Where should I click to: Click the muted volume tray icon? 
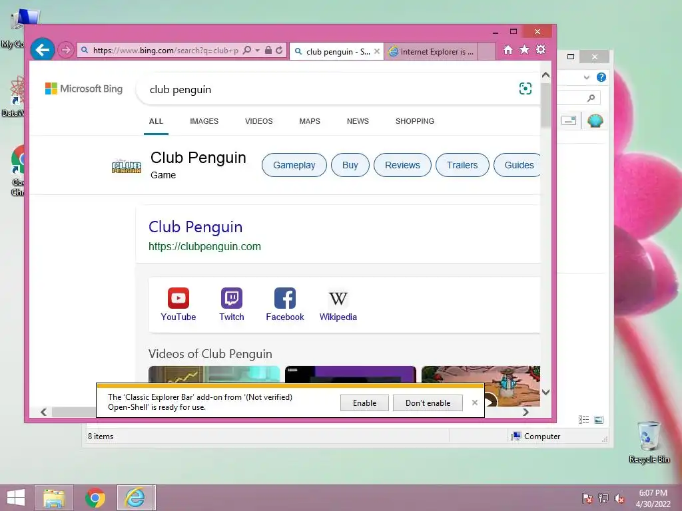click(x=619, y=498)
